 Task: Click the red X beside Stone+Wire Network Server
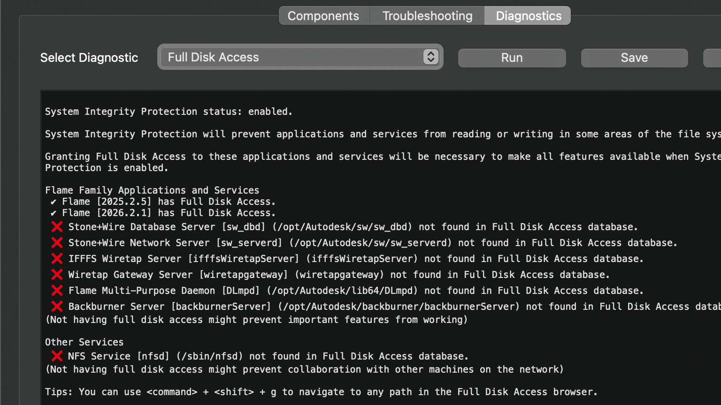pos(57,243)
